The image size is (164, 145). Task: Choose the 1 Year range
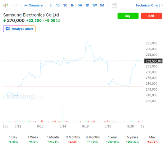coord(112,139)
